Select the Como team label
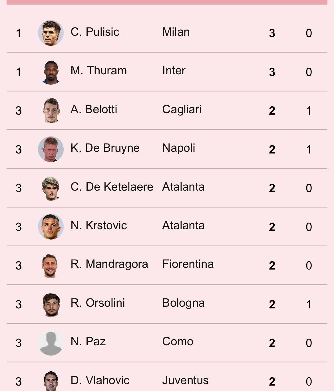This screenshot has height=391, width=334. [178, 341]
